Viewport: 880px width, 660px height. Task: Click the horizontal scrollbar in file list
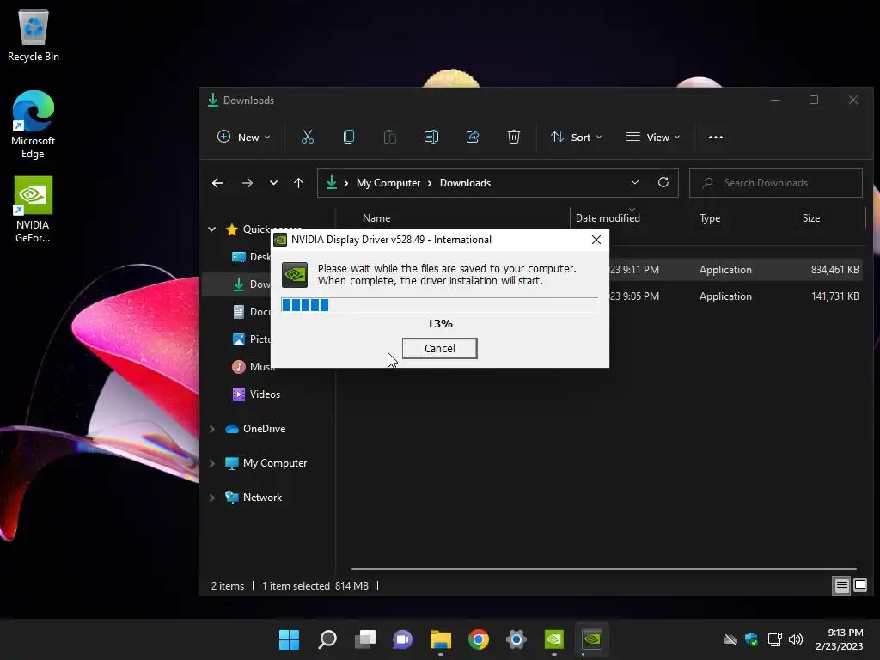(x=603, y=569)
